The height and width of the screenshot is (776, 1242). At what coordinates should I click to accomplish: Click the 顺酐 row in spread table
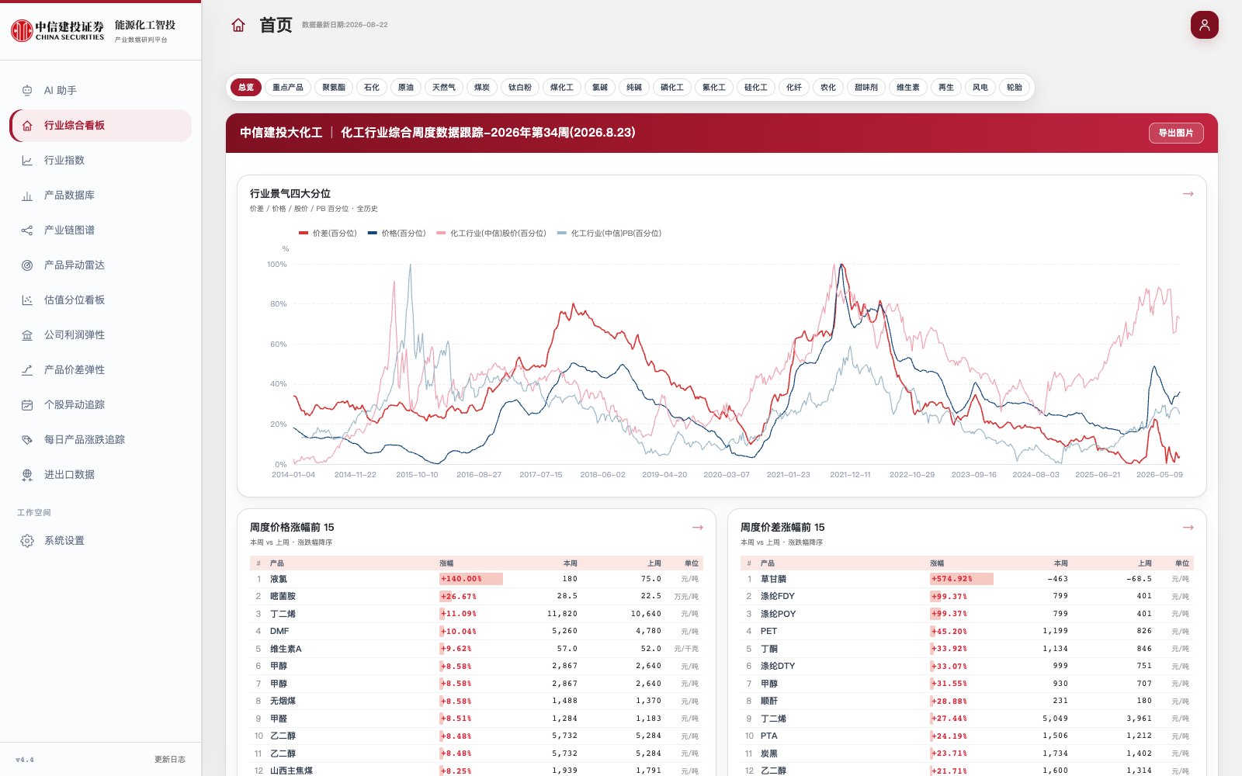967,701
